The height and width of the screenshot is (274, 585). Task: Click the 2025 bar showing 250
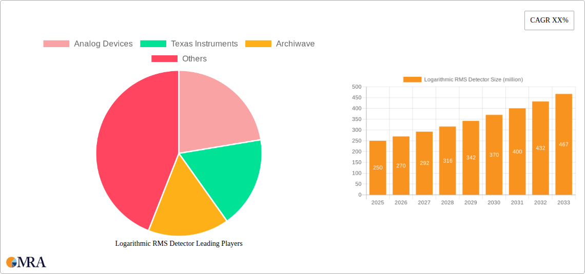(378, 167)
